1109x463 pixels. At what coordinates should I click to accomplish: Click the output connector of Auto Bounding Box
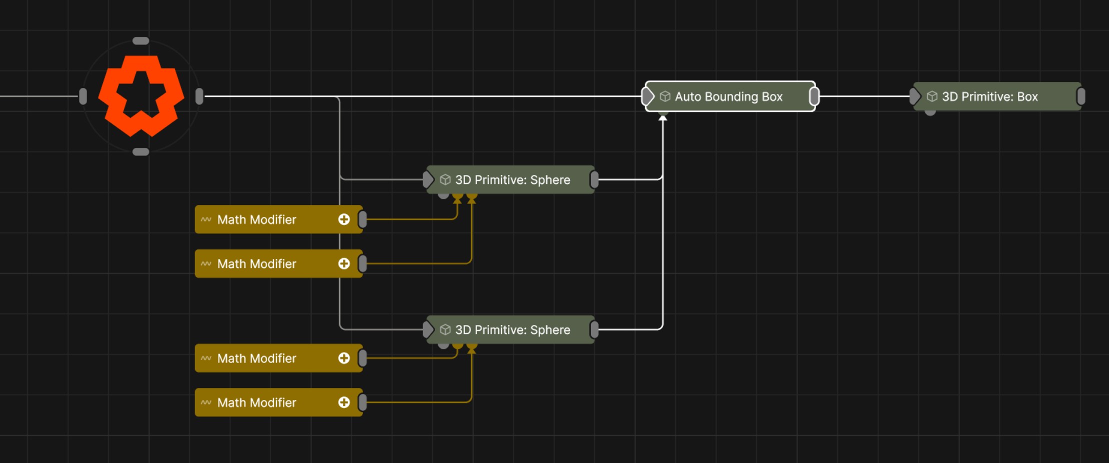(x=814, y=96)
